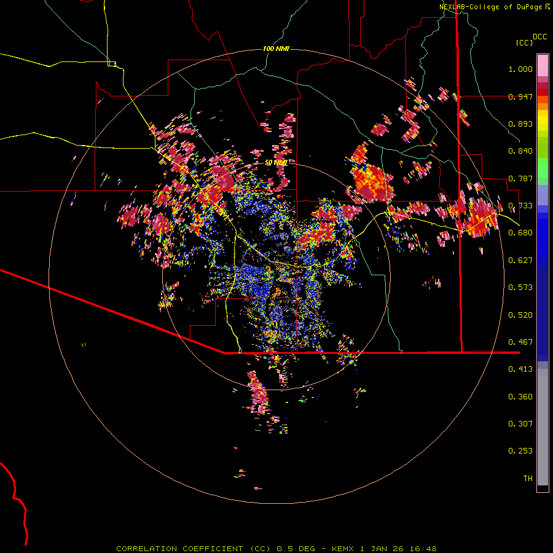Click the NEXLAB-College of DuPage label
This screenshot has height=553, width=553.
495,7
